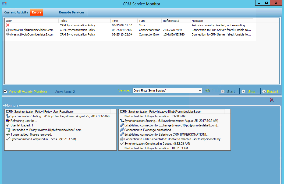
Task: Click plug icon for Connection to Exchange established
Action: [122, 130]
